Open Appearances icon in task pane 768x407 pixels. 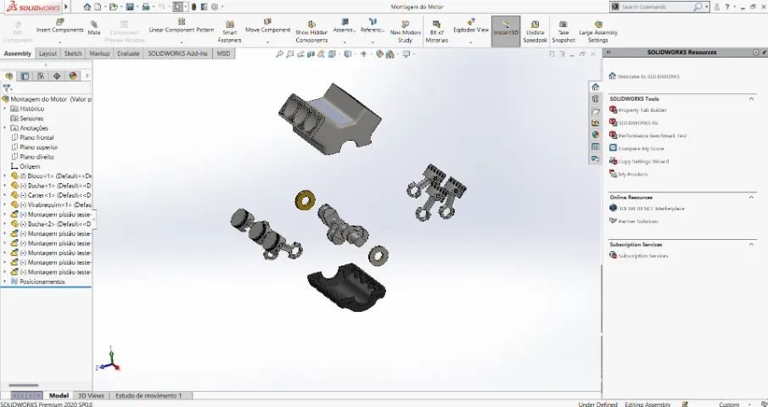[x=595, y=135]
